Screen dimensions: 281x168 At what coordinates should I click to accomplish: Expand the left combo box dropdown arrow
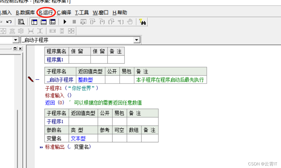click(15, 40)
